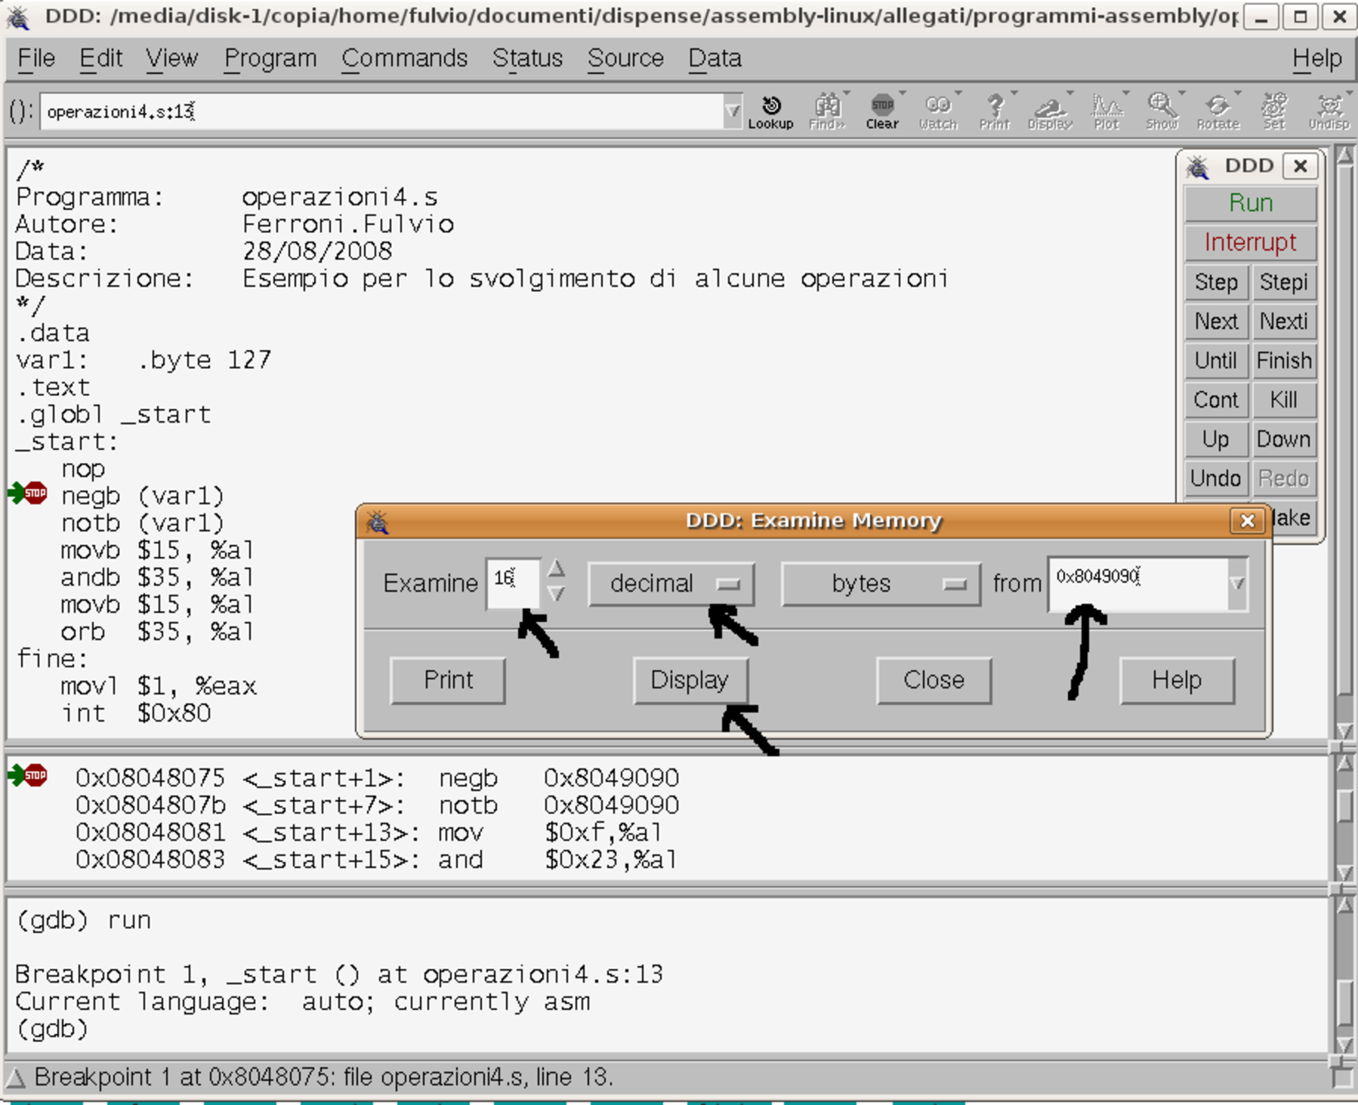The width and height of the screenshot is (1358, 1105).
Task: Click the Undisp toolbar icon
Action: click(1329, 112)
